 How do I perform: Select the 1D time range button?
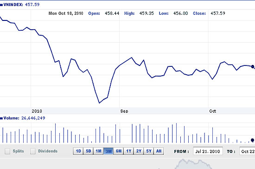click(78, 151)
